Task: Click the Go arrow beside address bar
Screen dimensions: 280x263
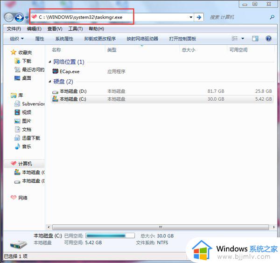Action: click(199, 17)
